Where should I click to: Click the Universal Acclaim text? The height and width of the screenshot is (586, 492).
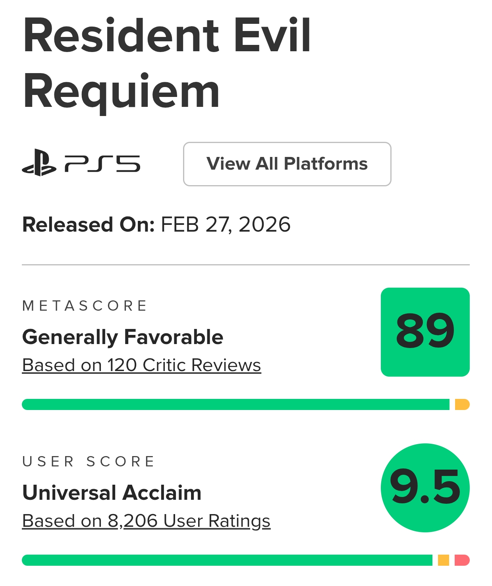(x=112, y=493)
